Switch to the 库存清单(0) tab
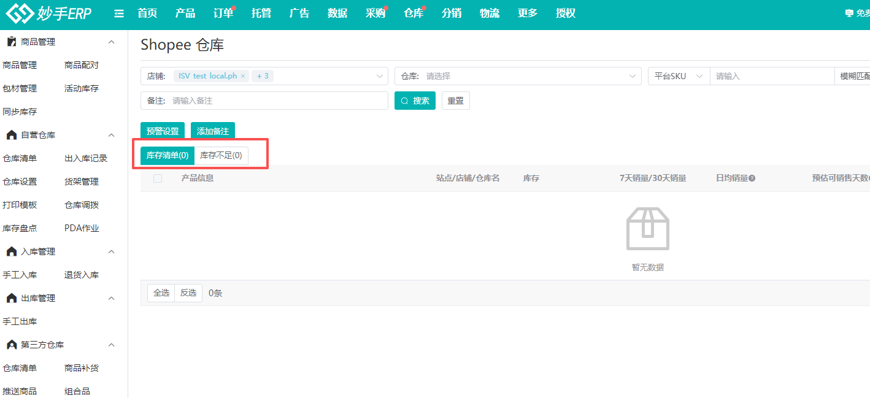870x398 pixels. tap(167, 156)
